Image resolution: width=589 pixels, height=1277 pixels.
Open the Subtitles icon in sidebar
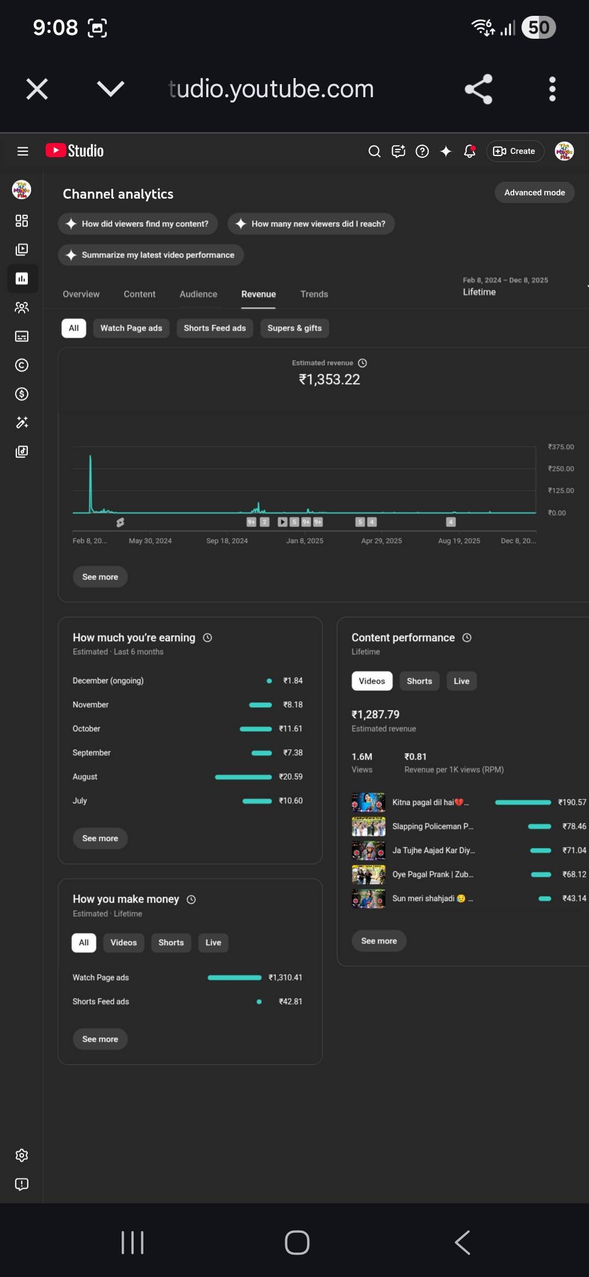coord(22,336)
